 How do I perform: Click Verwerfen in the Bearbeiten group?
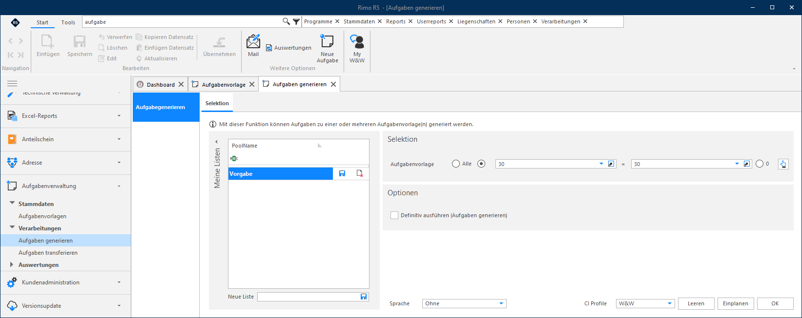(115, 37)
